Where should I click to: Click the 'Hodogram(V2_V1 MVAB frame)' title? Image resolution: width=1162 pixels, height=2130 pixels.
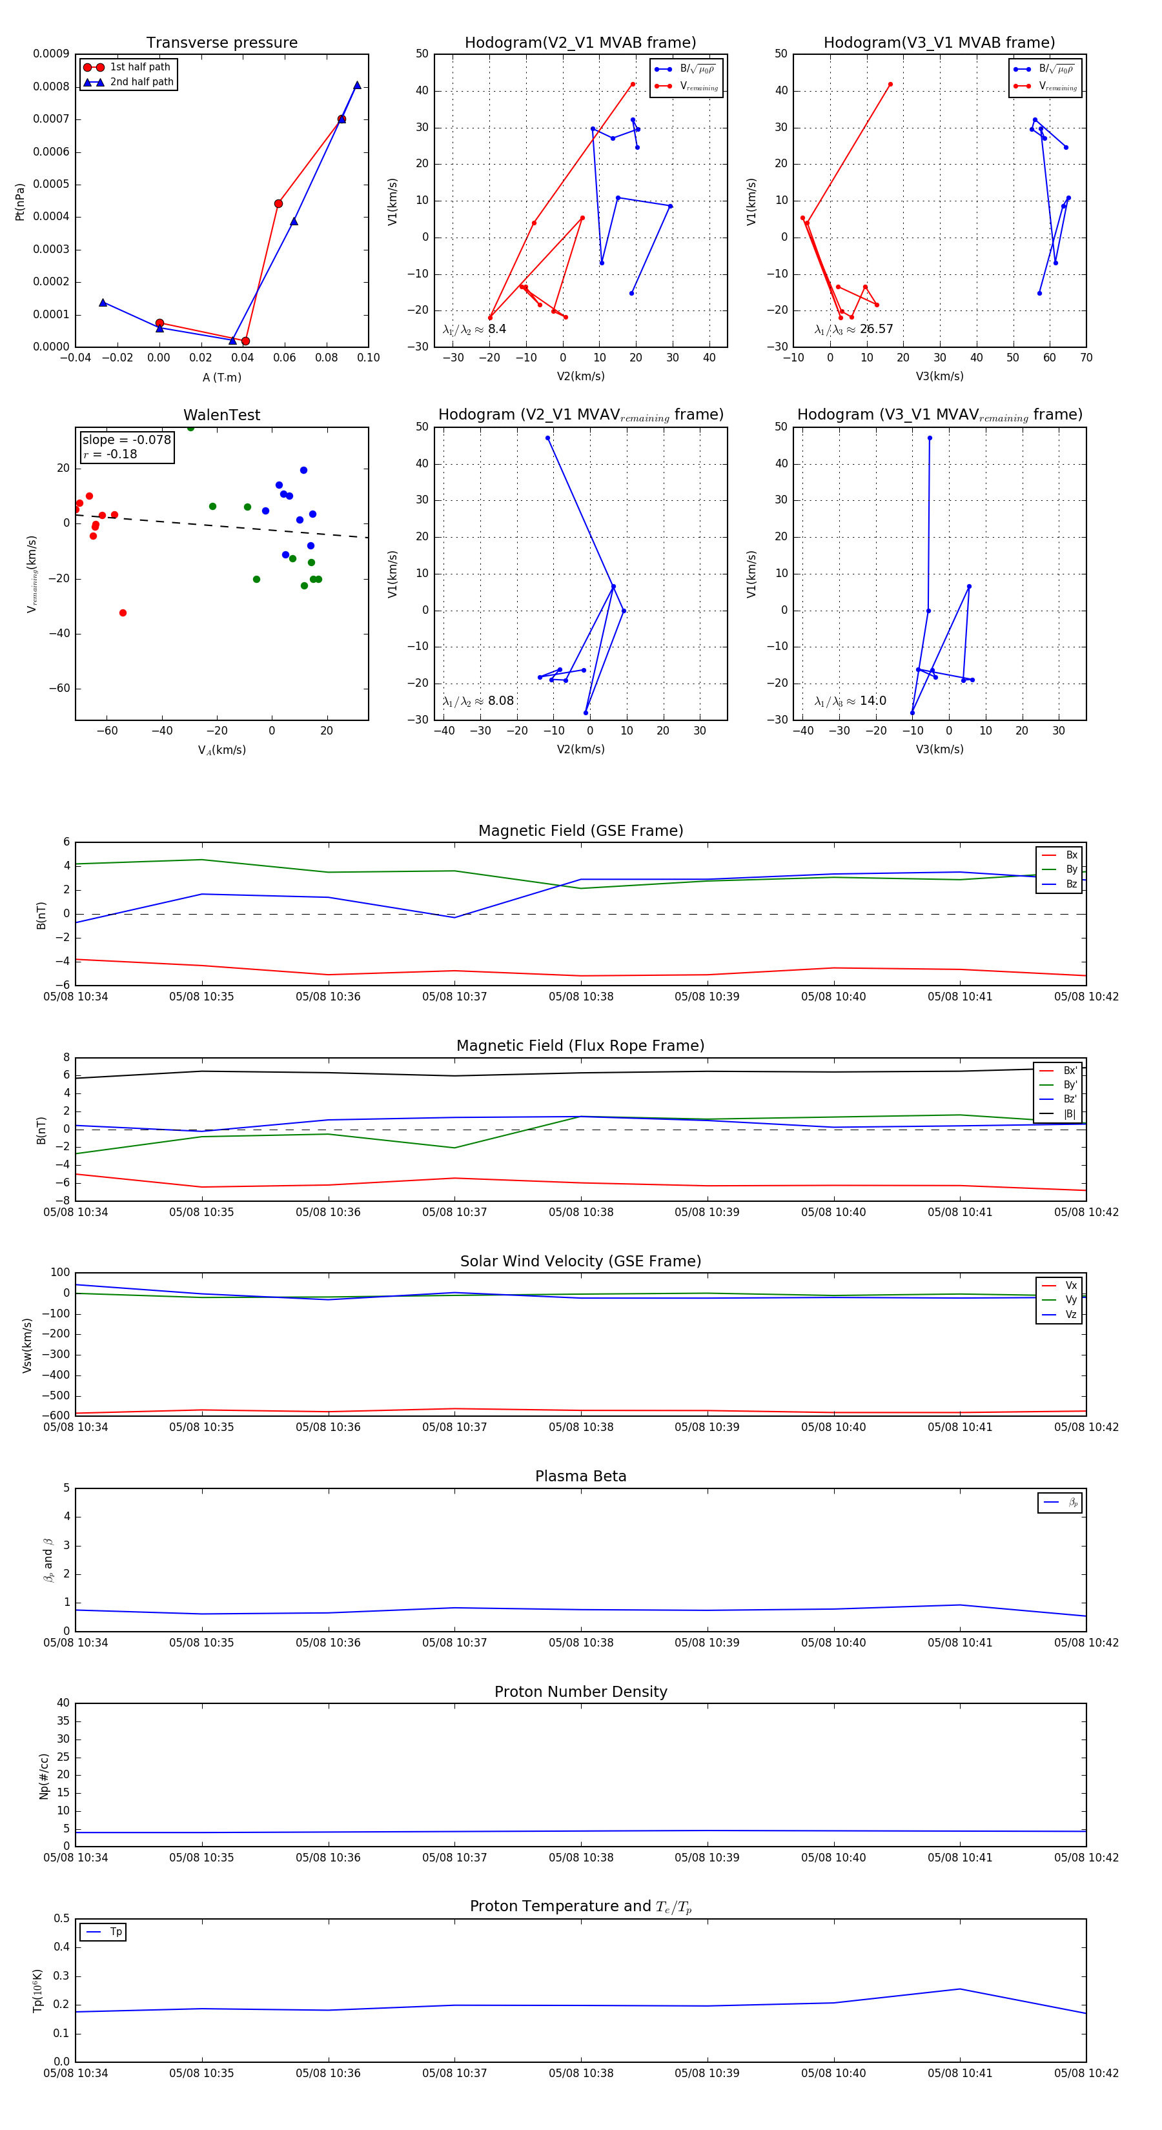pyautogui.click(x=580, y=42)
